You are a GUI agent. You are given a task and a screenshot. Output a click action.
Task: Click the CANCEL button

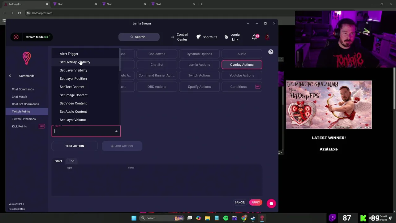tap(240, 203)
